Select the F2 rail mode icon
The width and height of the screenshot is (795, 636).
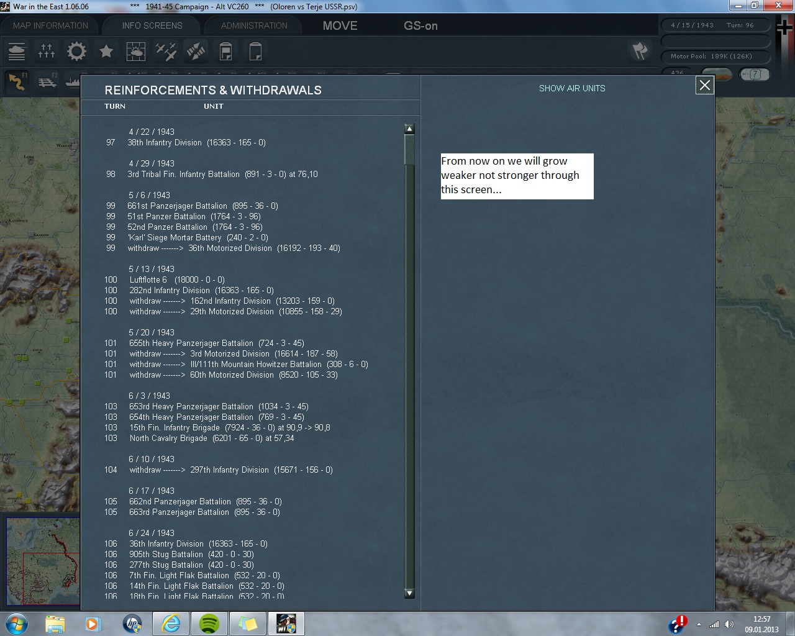coord(47,81)
